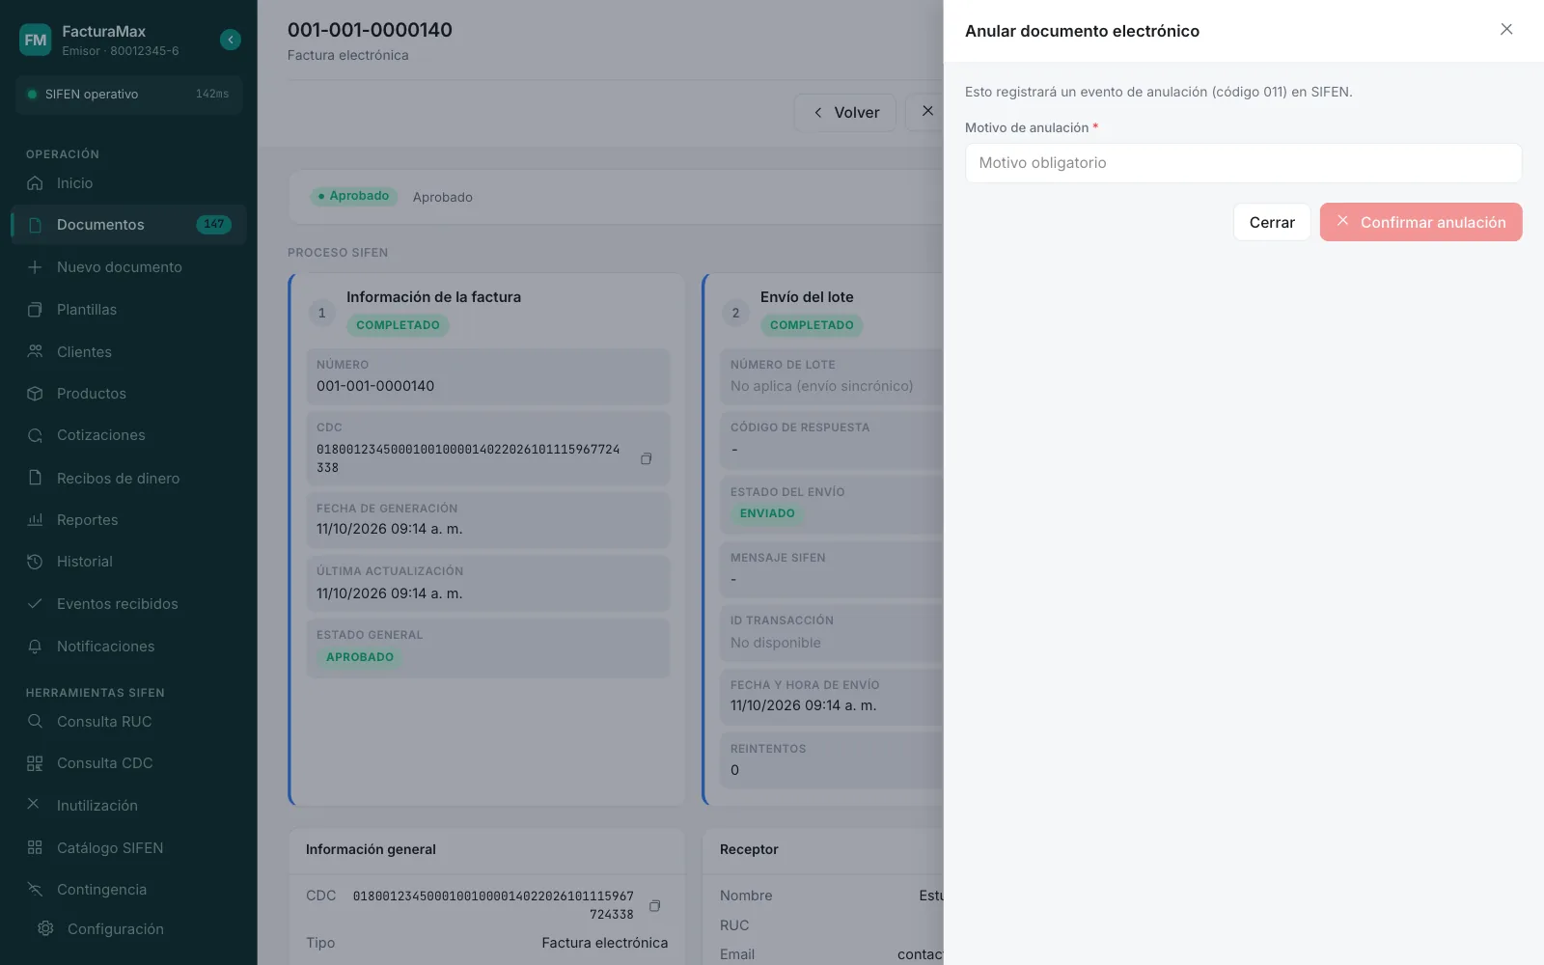Close the Anular documento electrónico panel
This screenshot has width=1544, height=965.
[x=1506, y=30]
